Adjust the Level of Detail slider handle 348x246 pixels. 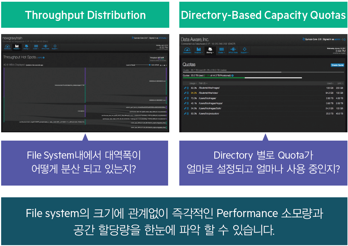(149, 65)
